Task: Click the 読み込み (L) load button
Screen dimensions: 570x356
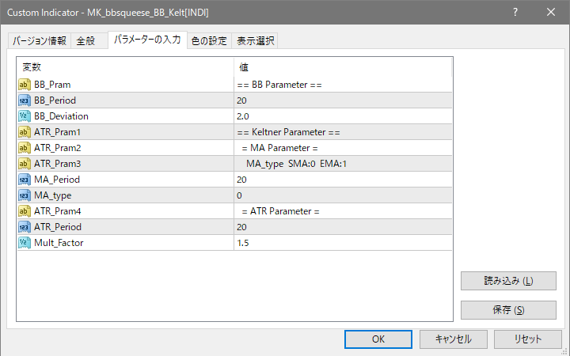Action: click(508, 281)
